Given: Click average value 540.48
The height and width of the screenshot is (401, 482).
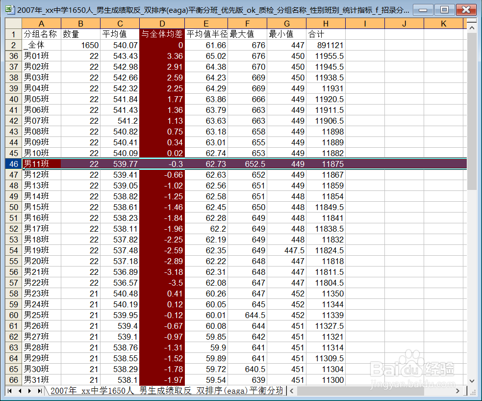Looking at the screenshot, I should pos(120,294).
